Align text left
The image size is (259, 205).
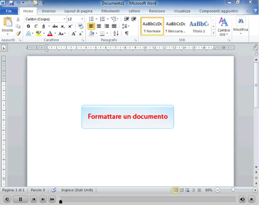pyautogui.click(x=91, y=26)
